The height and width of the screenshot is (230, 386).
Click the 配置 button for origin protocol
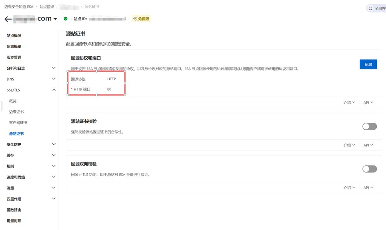point(368,64)
